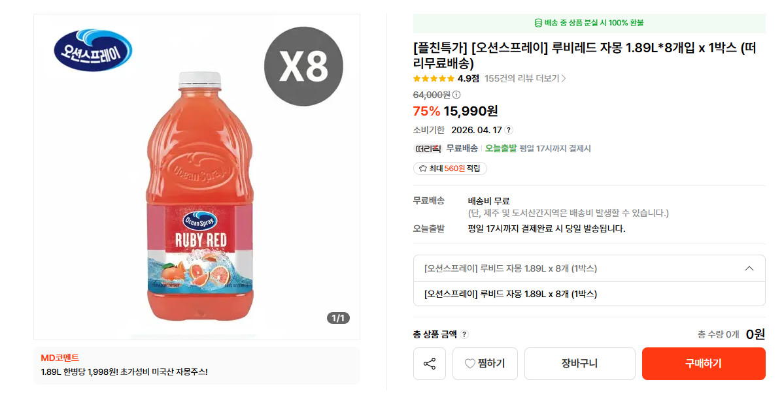Collapse the product option dropdown chevron
The width and height of the screenshot is (784, 397).
click(749, 268)
